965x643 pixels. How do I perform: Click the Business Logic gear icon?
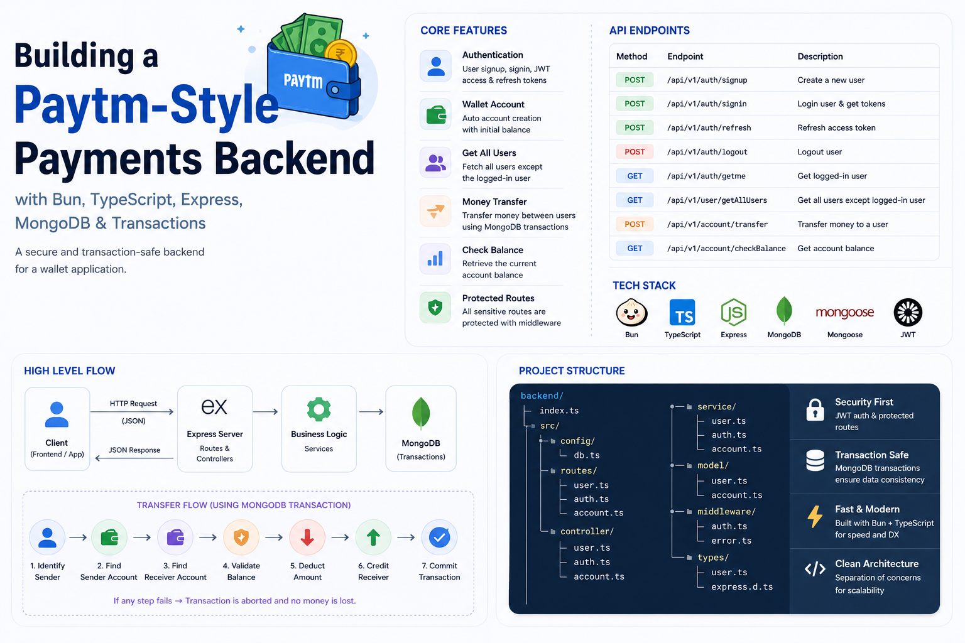click(x=319, y=409)
